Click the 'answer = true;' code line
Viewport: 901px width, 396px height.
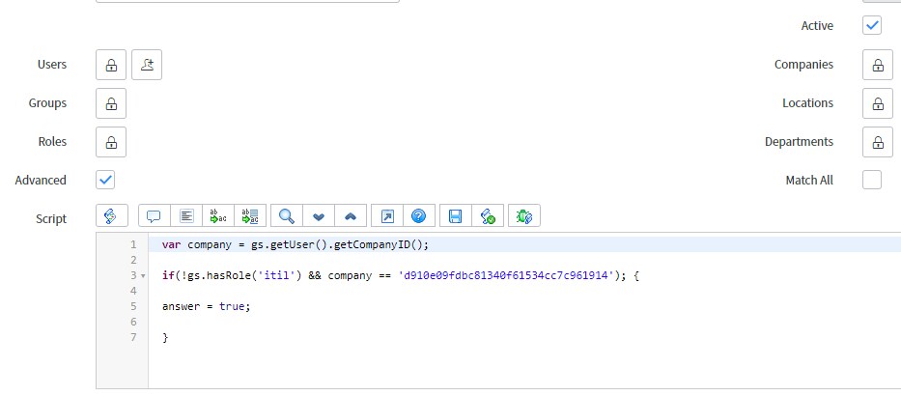point(207,306)
